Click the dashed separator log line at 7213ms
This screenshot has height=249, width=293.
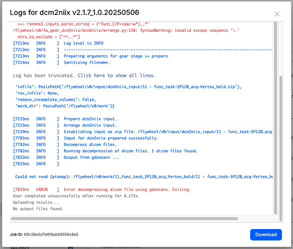point(143,50)
